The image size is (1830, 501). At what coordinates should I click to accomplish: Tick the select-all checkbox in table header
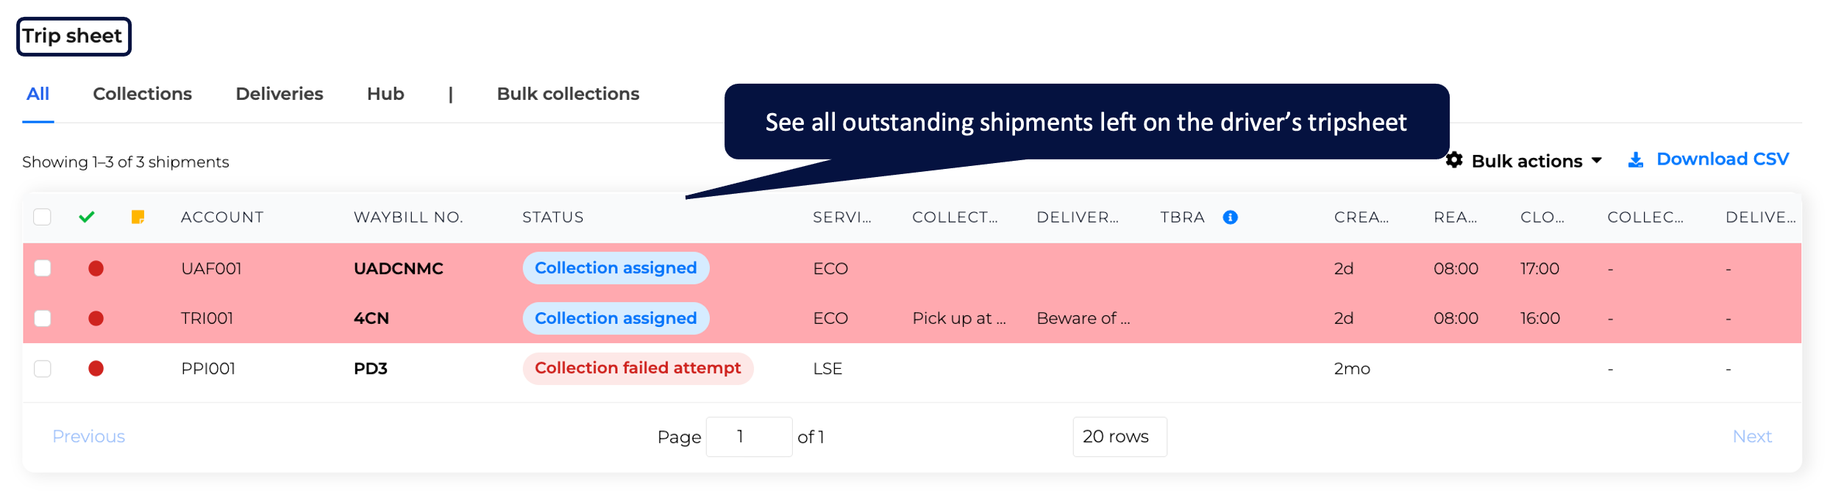tap(43, 217)
